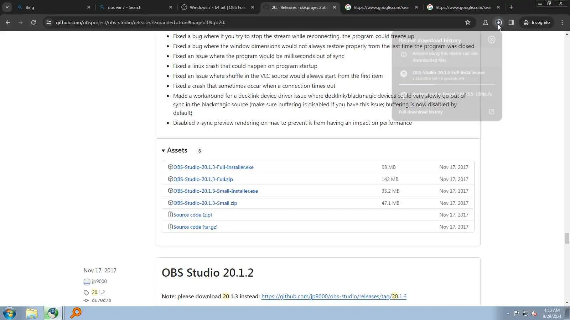
Task: Download Source code (zip)
Action: click(x=193, y=215)
